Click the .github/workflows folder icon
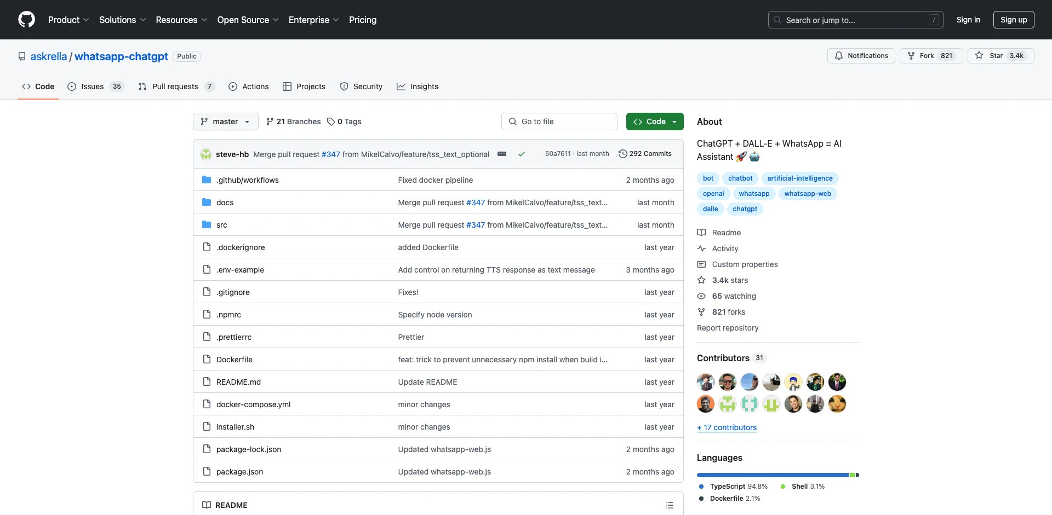 [207, 180]
